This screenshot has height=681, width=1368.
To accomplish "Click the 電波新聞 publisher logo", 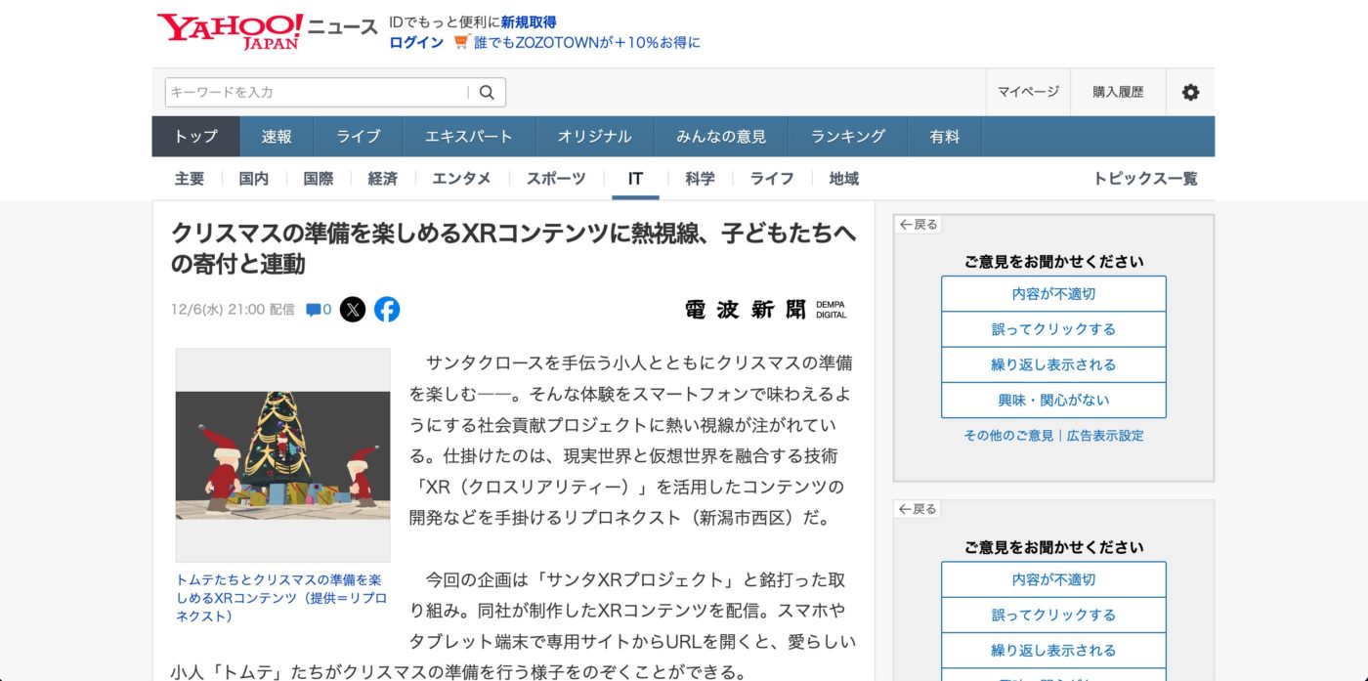I will (766, 310).
